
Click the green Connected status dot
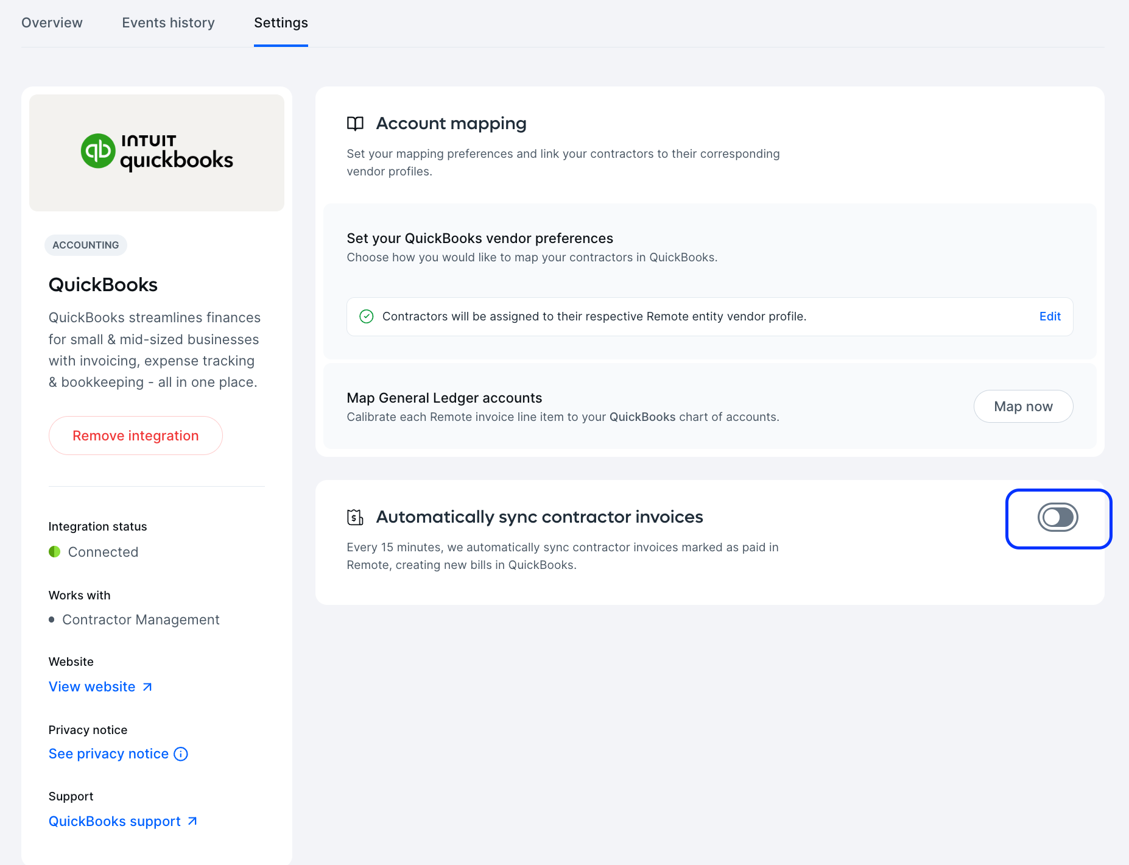click(x=54, y=552)
